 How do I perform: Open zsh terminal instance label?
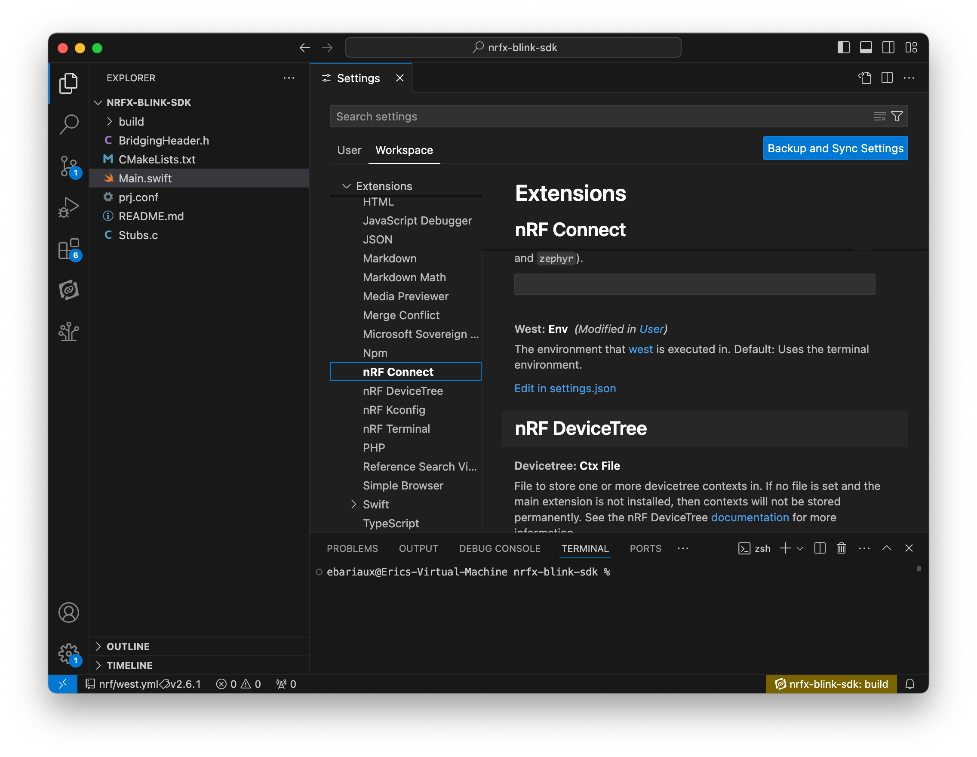pyautogui.click(x=754, y=548)
